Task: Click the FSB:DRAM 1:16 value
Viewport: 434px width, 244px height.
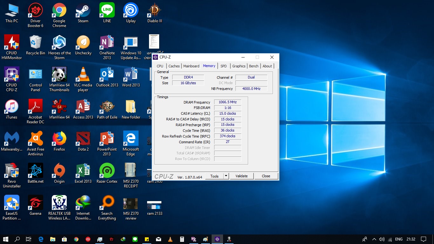Action: pyautogui.click(x=227, y=108)
